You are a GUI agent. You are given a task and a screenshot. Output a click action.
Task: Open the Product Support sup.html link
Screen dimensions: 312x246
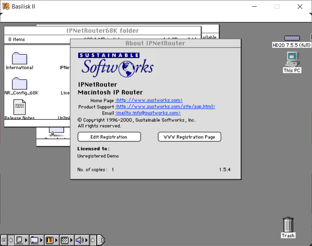pos(165,107)
